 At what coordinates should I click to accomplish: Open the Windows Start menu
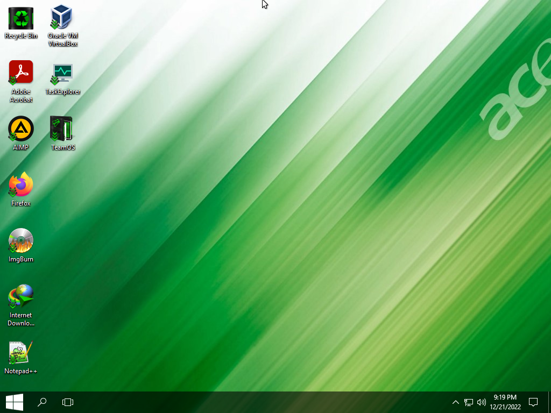click(x=15, y=402)
